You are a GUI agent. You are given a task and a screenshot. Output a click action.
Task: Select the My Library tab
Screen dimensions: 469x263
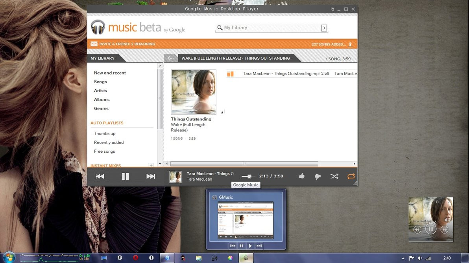(x=103, y=58)
